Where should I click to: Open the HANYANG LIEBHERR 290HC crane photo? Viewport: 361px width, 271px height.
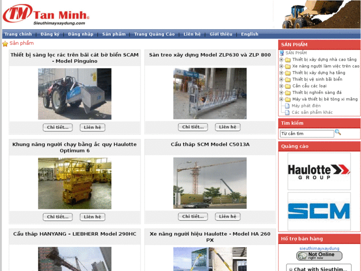click(x=74, y=259)
